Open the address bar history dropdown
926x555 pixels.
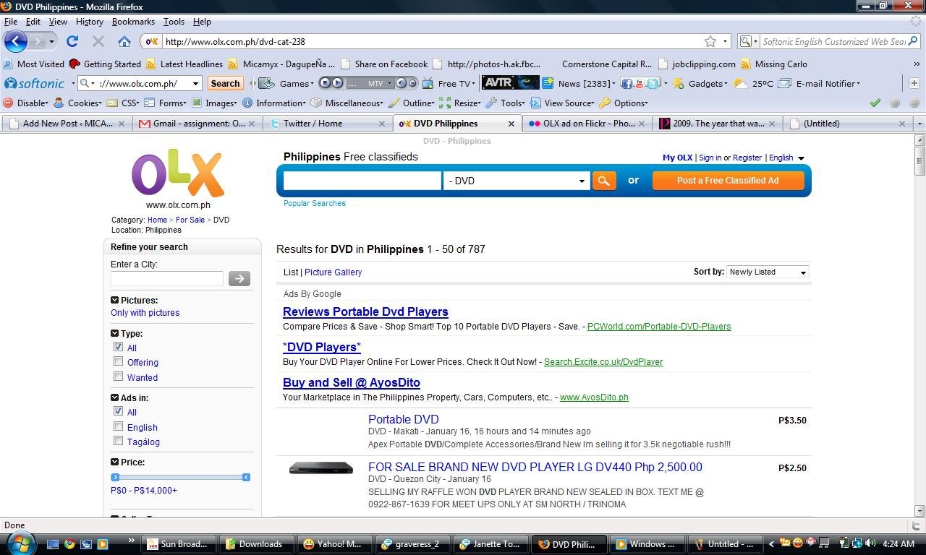[x=725, y=41]
